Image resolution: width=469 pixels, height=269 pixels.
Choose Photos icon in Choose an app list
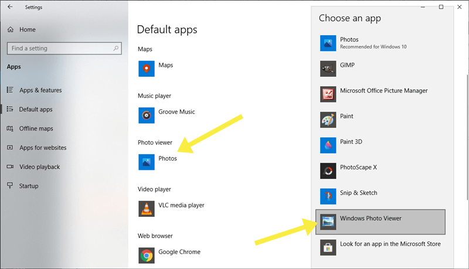pos(328,43)
